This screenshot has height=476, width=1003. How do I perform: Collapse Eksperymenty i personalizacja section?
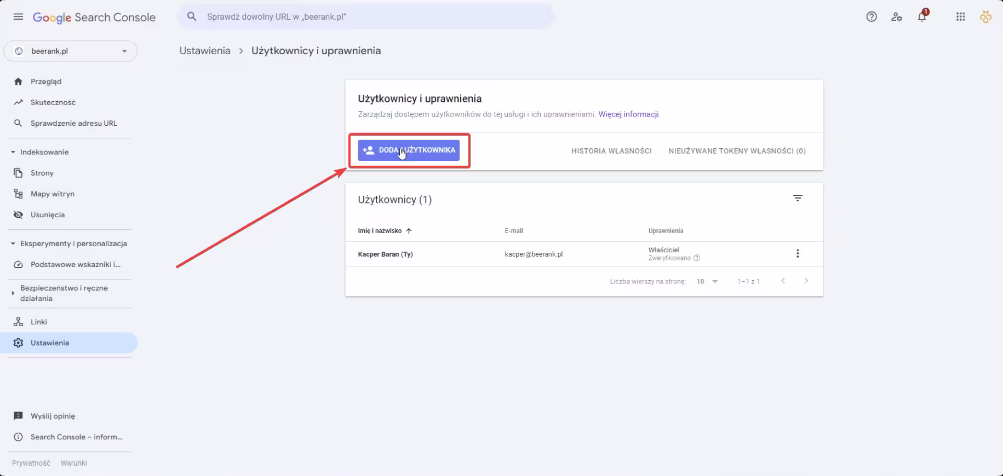click(x=13, y=243)
